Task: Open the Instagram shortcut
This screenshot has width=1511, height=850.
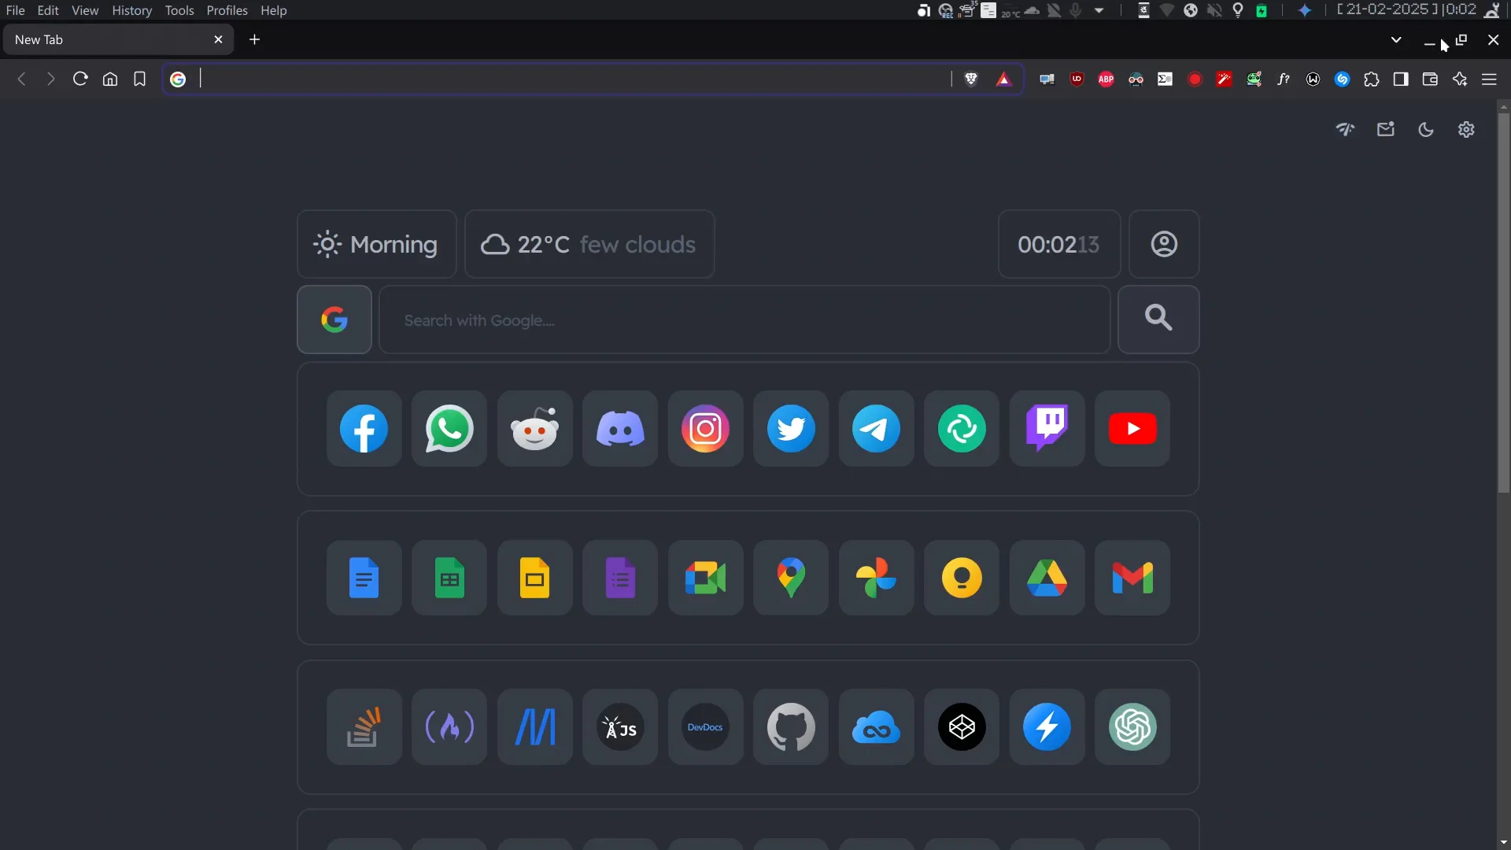Action: click(706, 429)
